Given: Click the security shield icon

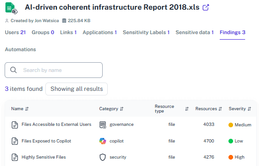Looking at the screenshot, I should 103,157.
